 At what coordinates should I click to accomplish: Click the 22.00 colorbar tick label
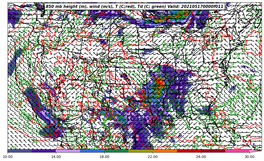[x=153, y=157]
